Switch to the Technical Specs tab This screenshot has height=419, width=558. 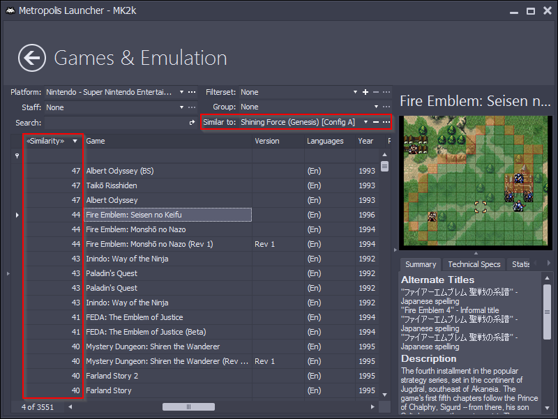(x=474, y=264)
